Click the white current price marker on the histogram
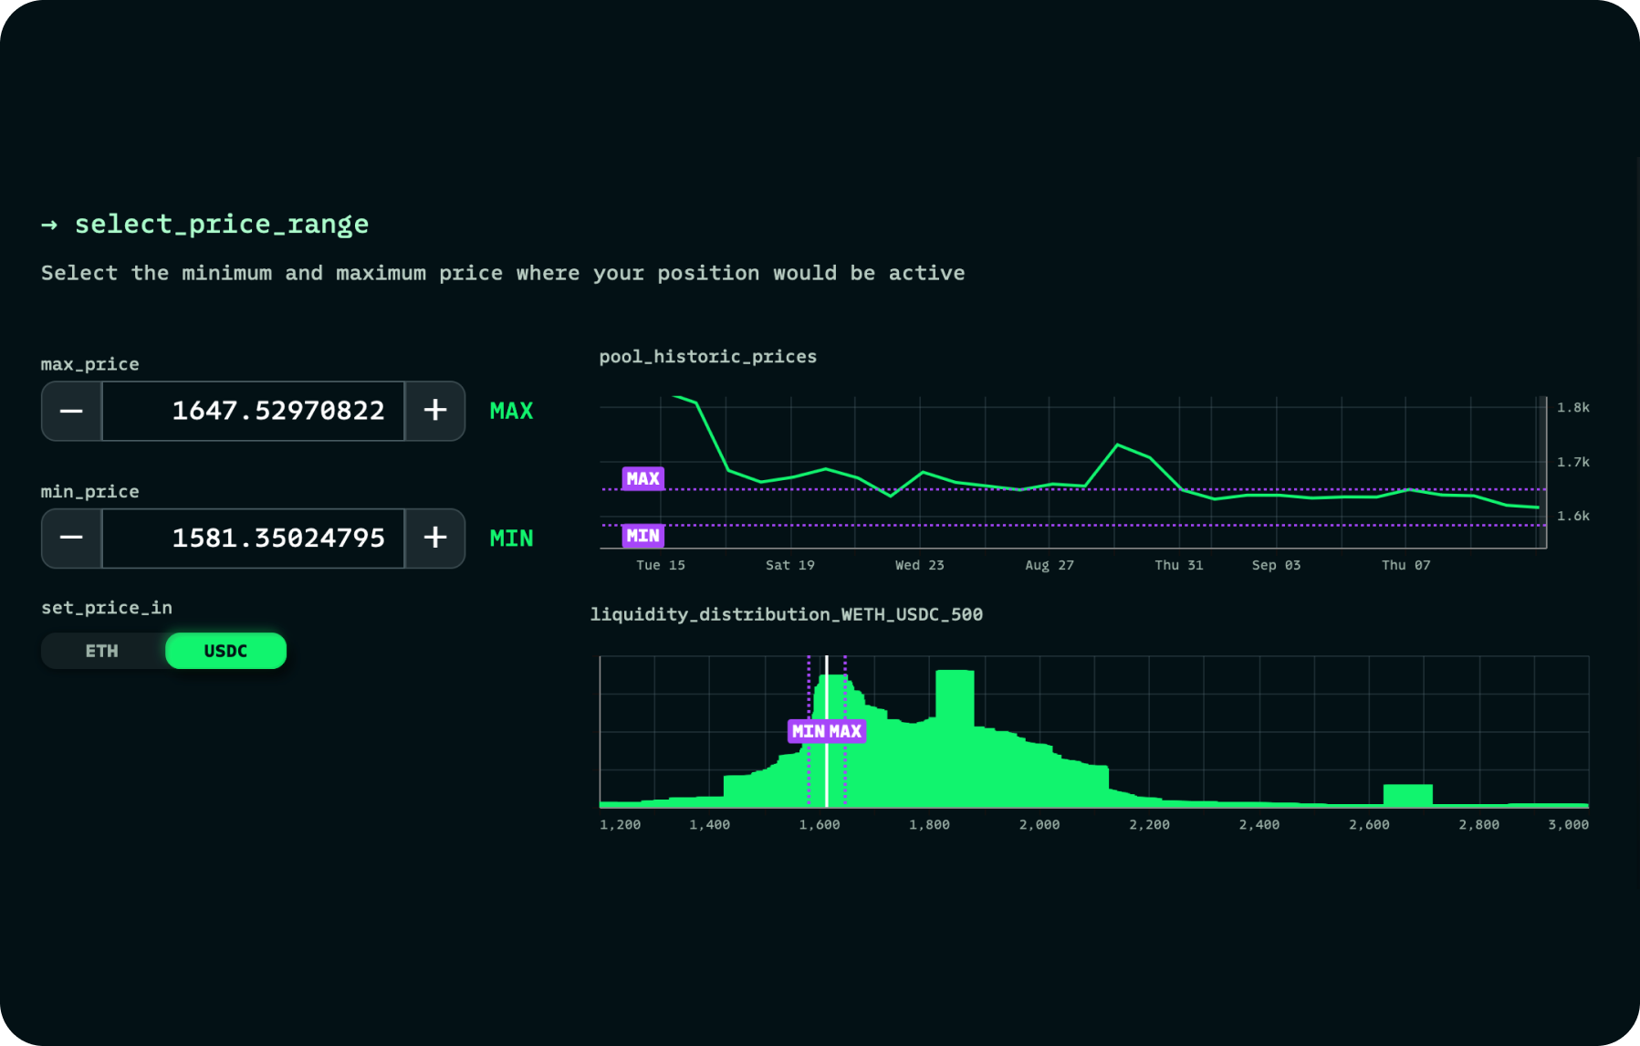1640x1046 pixels. 826,730
